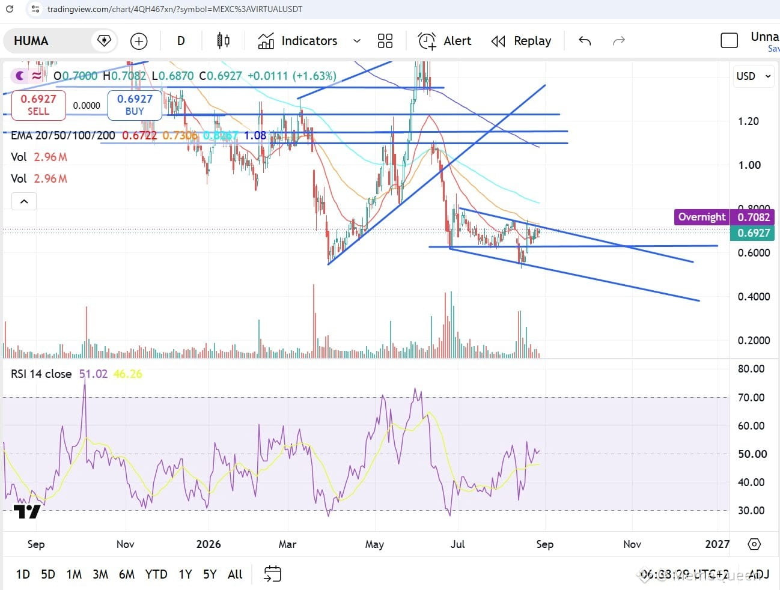Set range to 6M
Image resolution: width=780 pixels, height=590 pixels.
click(x=127, y=574)
